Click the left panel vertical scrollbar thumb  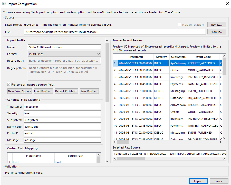click(x=107, y=72)
